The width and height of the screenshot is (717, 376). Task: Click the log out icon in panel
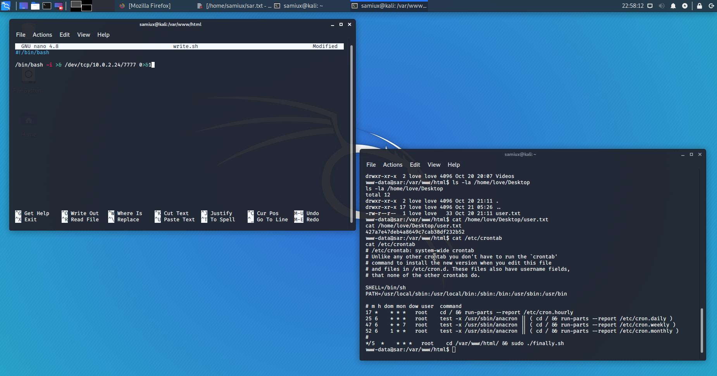(711, 6)
